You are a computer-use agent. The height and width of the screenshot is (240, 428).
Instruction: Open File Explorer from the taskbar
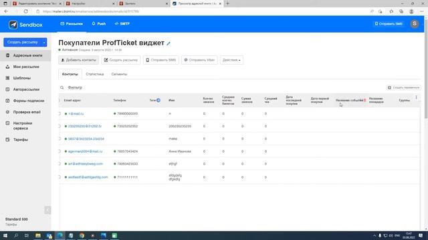[x=38, y=235]
